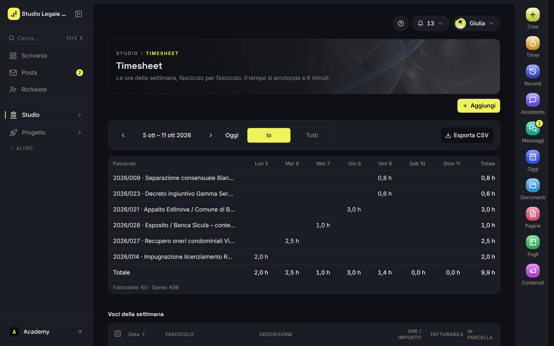Expand the ALTRO group
The height and width of the screenshot is (346, 554).
22,148
